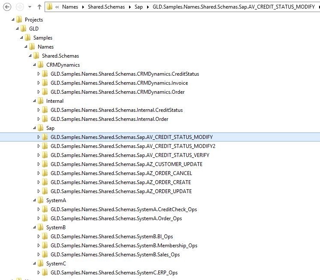Select the Projects folder label
The image size is (320, 280).
34,20
